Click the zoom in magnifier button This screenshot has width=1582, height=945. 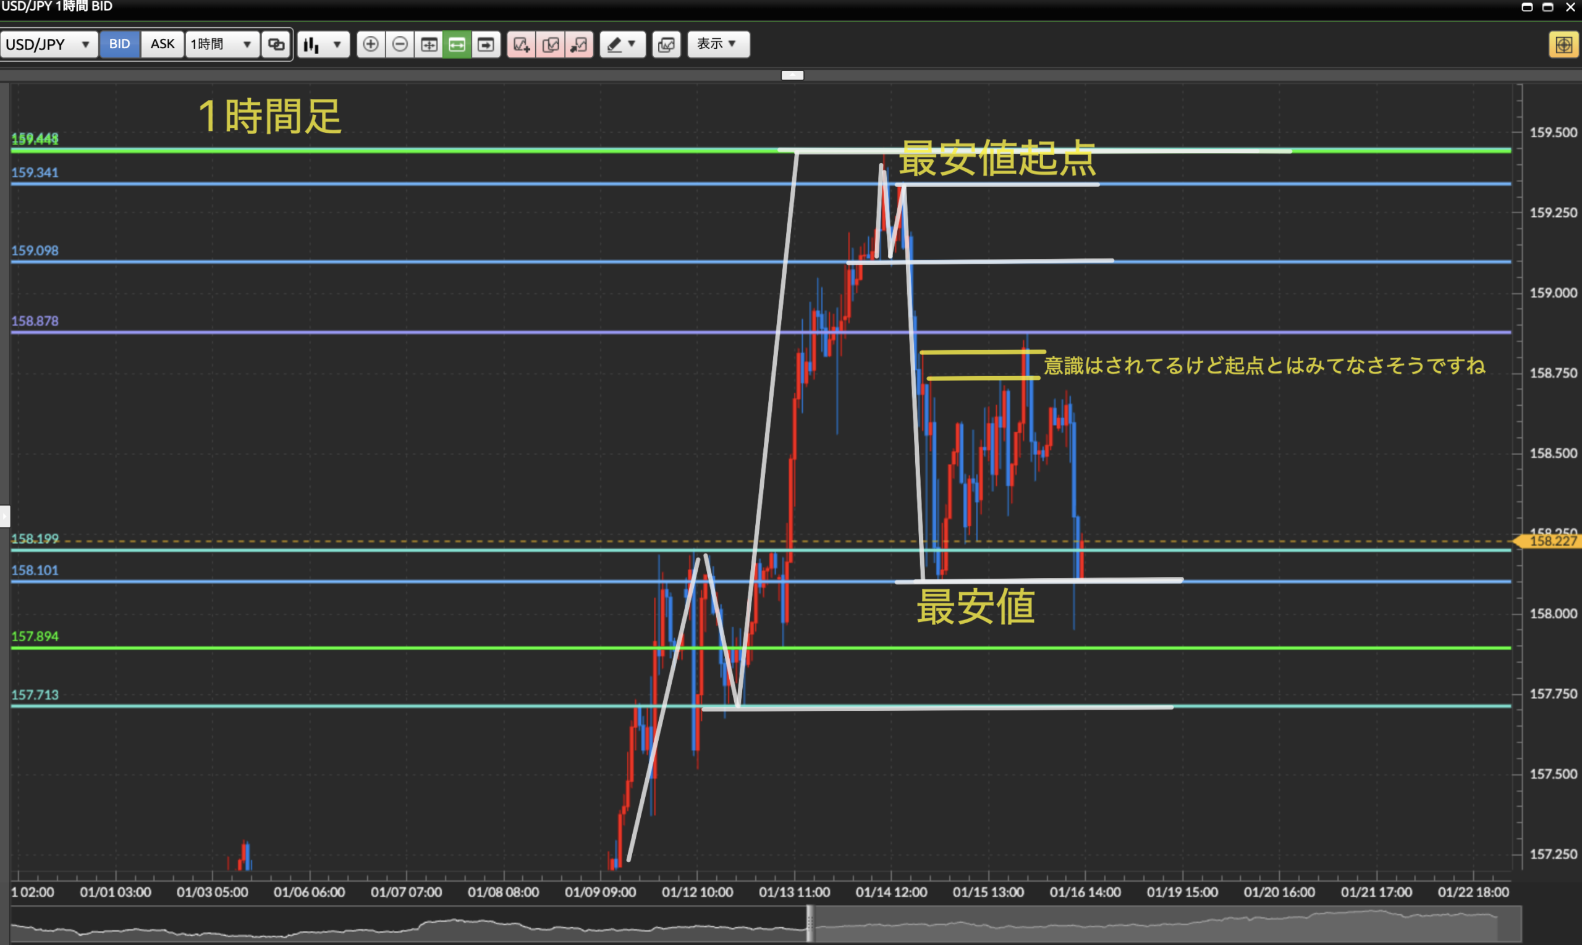pyautogui.click(x=370, y=44)
